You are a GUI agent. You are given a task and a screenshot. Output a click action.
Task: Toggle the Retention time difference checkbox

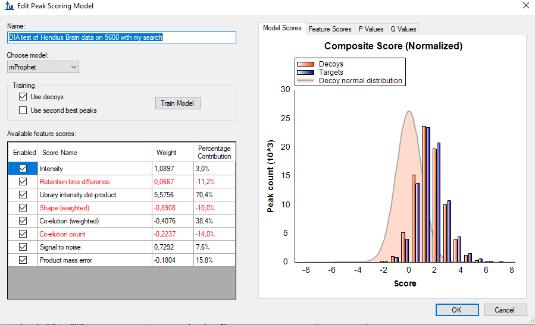point(23,182)
